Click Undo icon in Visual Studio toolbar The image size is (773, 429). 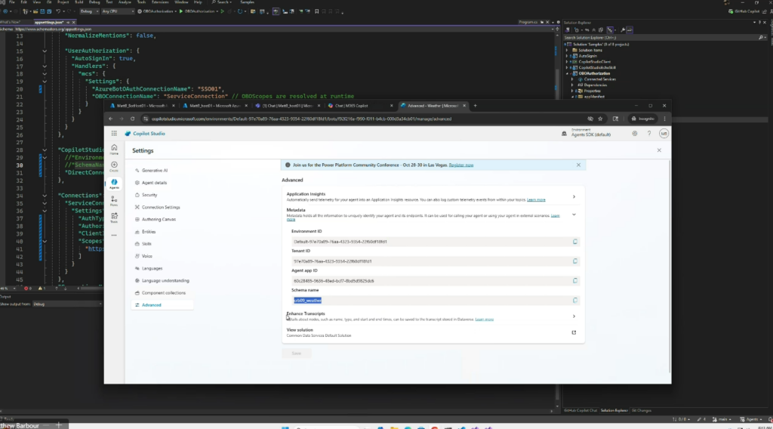point(57,11)
